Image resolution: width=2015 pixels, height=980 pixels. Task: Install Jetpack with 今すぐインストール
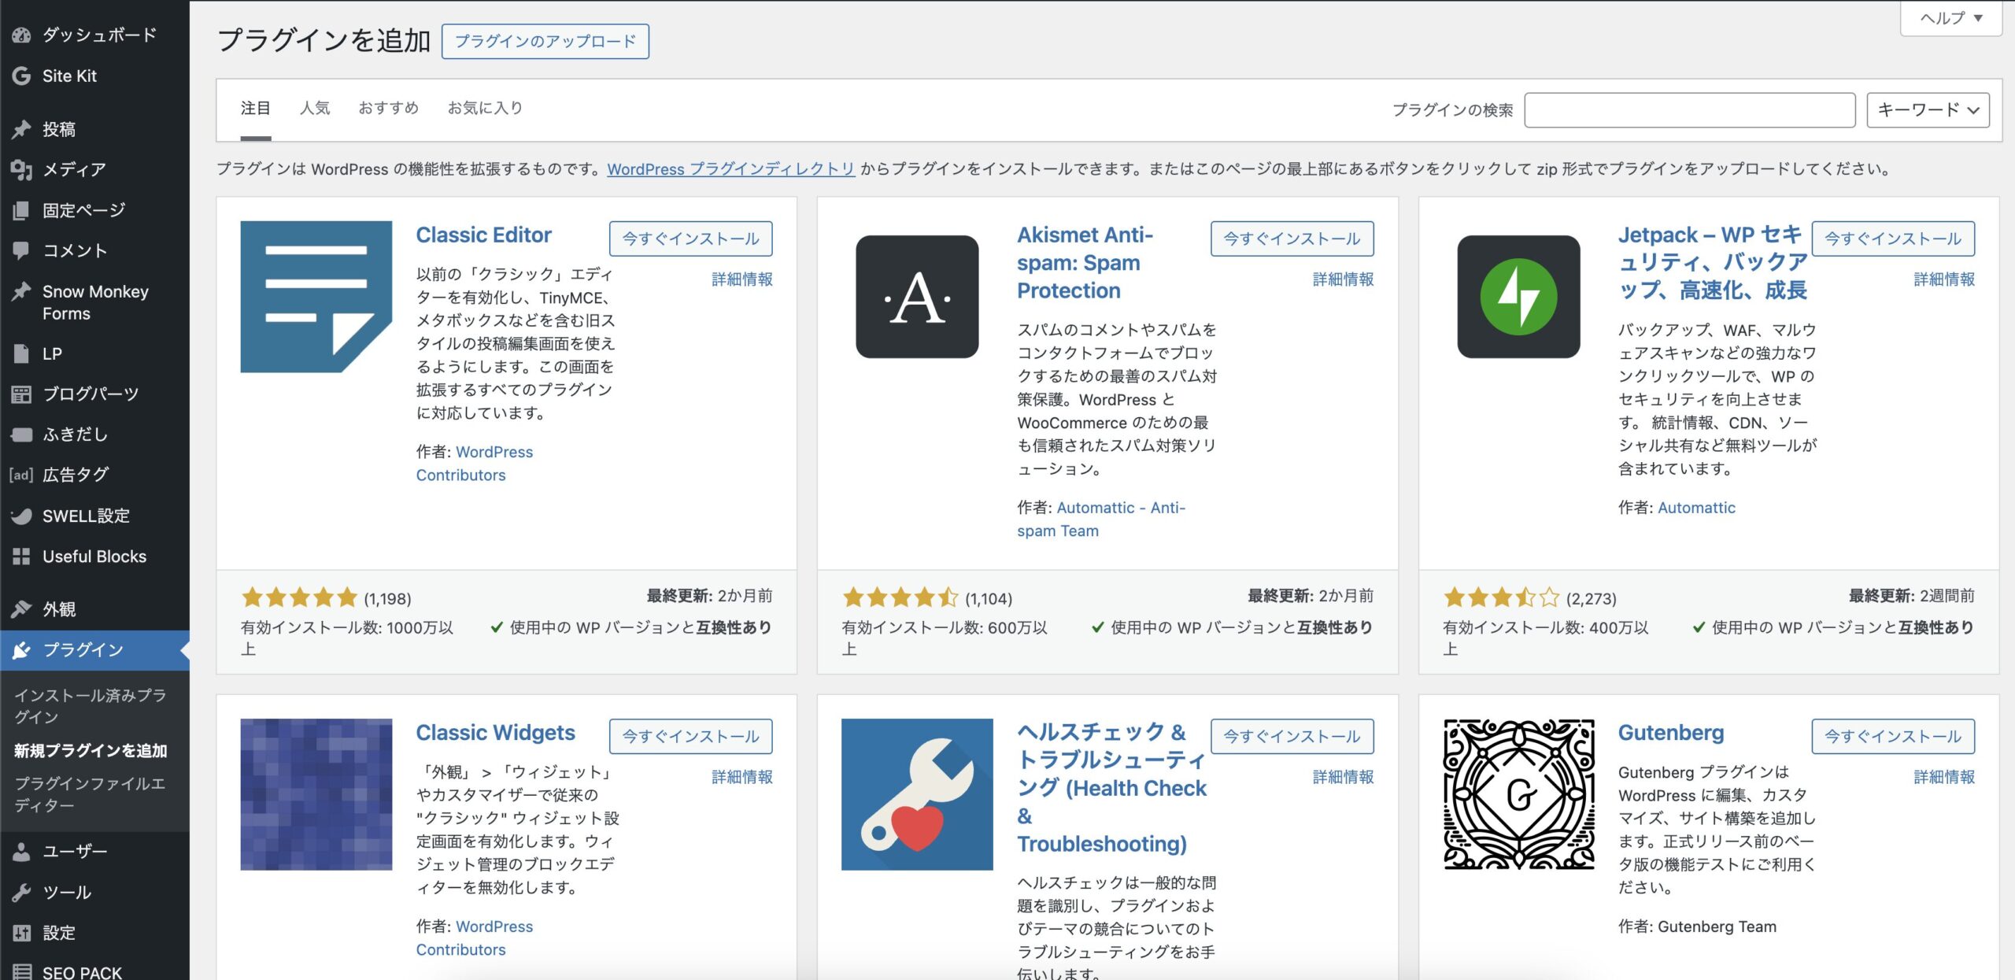1893,239
